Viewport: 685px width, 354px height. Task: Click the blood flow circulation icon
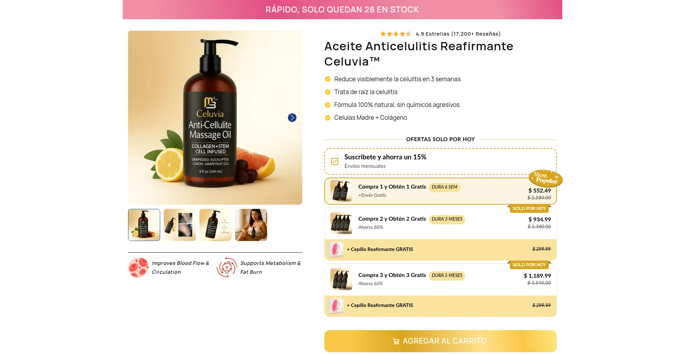click(138, 267)
